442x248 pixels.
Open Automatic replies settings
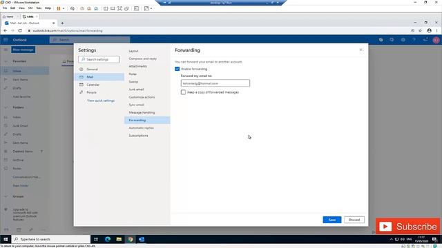click(141, 128)
